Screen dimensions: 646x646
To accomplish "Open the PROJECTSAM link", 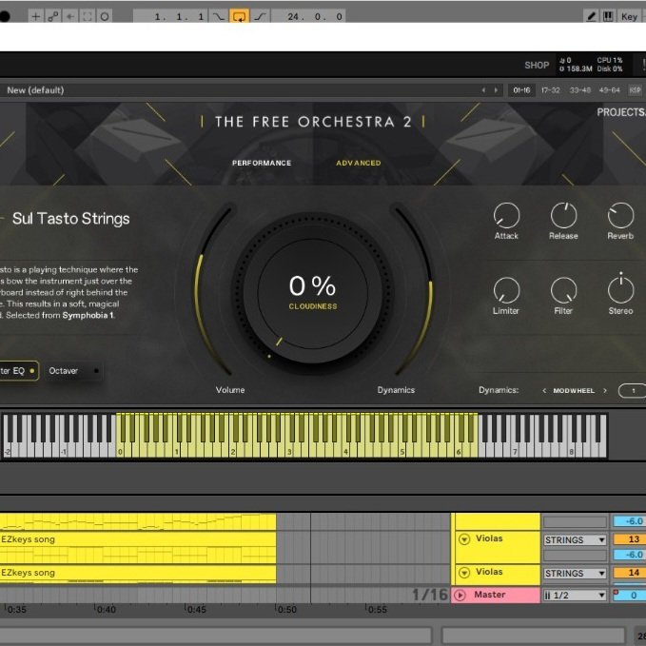I will pyautogui.click(x=621, y=112).
